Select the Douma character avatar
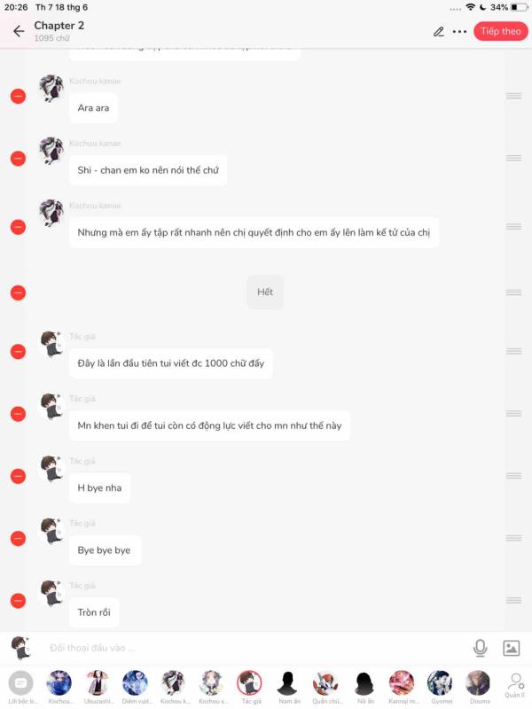This screenshot has height=709, width=532. (x=479, y=687)
